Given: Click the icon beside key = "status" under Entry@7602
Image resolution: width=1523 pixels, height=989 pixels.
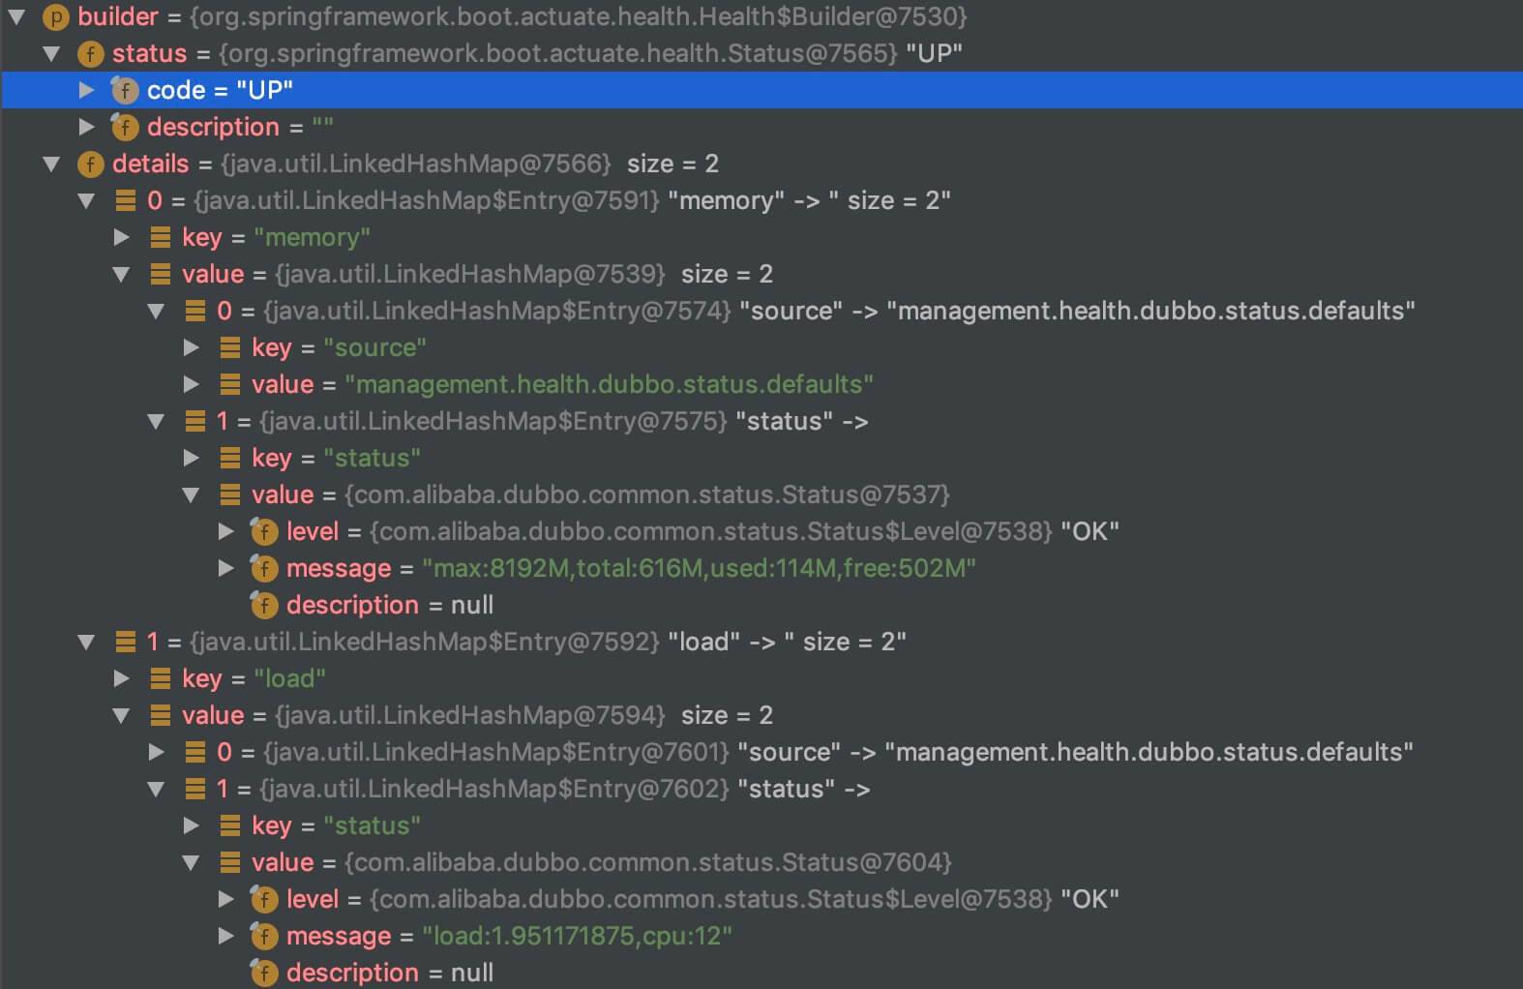Looking at the screenshot, I should (229, 825).
